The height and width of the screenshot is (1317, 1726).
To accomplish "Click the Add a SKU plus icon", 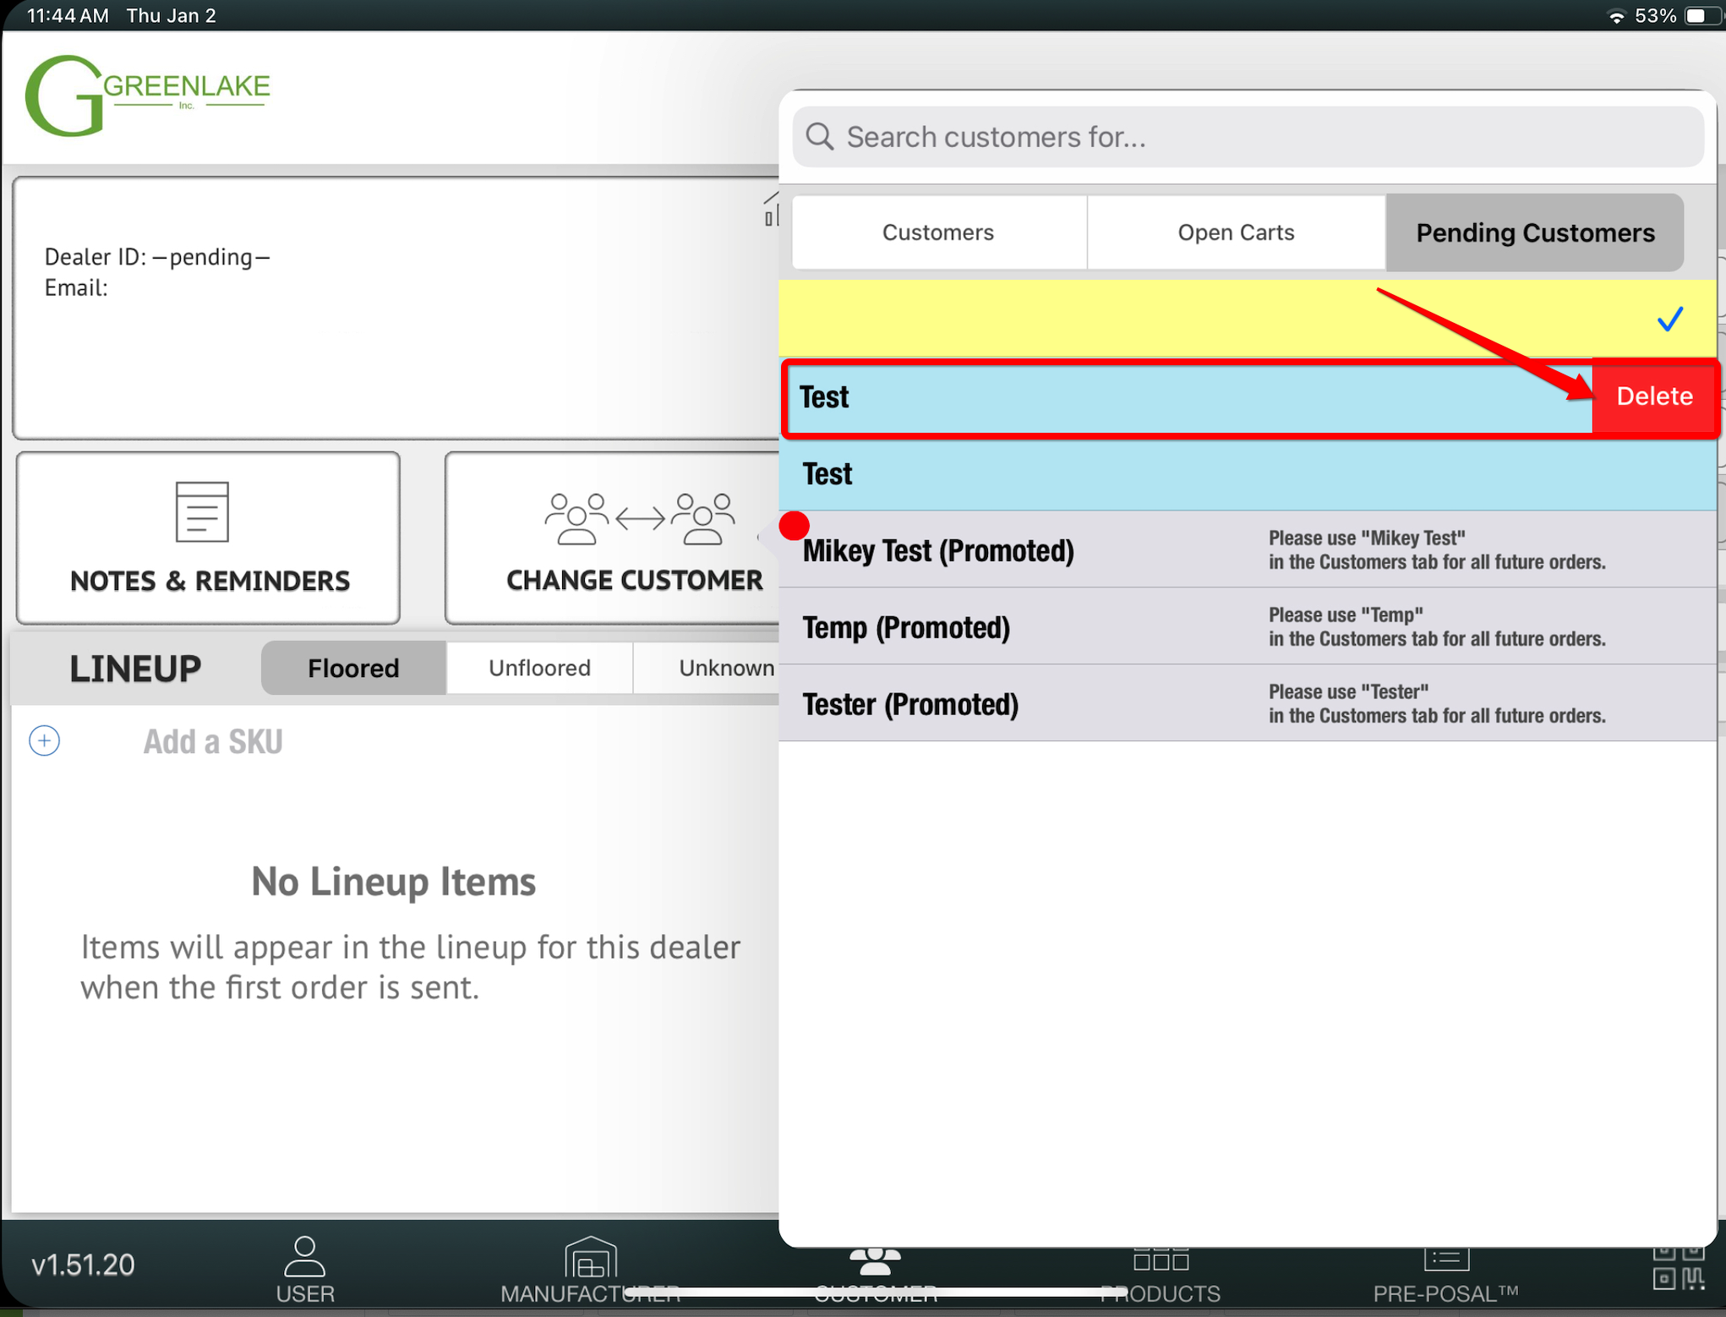I will pos(45,740).
